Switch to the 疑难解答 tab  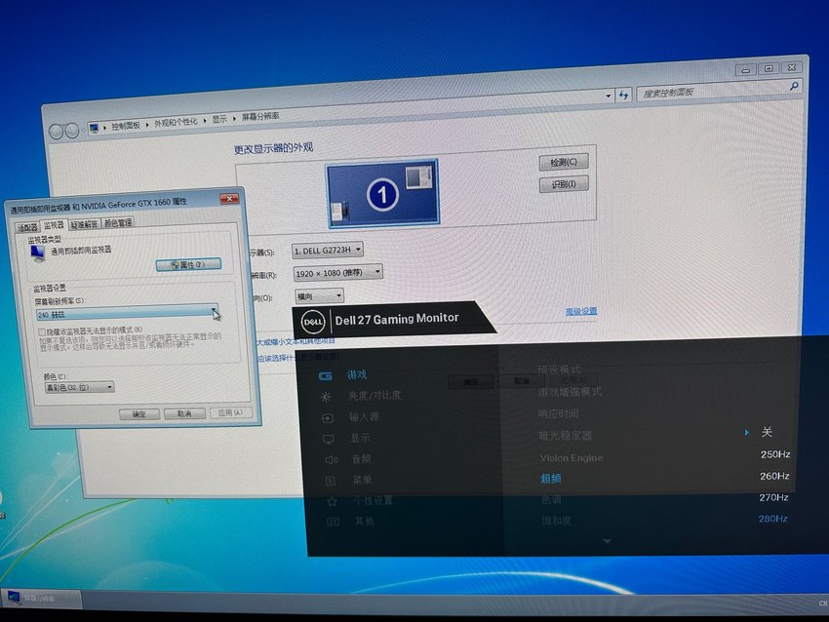point(84,224)
